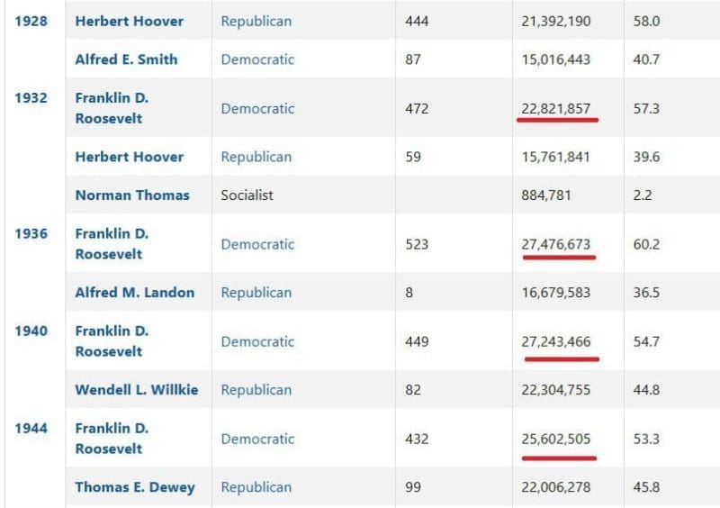Viewport: 720px width, 508px height.
Task: Open Franklin D. Roosevelt link in 1932 row
Action: (112, 108)
